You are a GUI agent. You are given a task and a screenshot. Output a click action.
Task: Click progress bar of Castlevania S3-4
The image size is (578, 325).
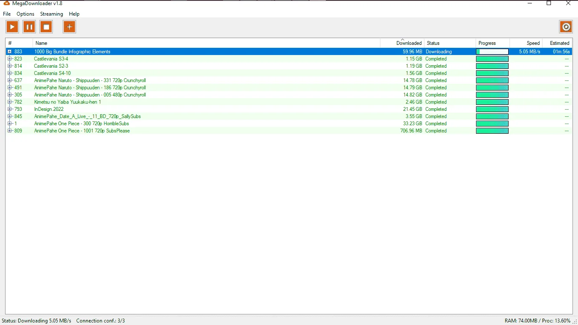(x=492, y=59)
